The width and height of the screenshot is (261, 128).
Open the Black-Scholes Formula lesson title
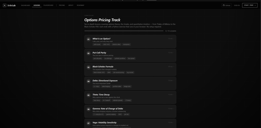tap(103, 67)
